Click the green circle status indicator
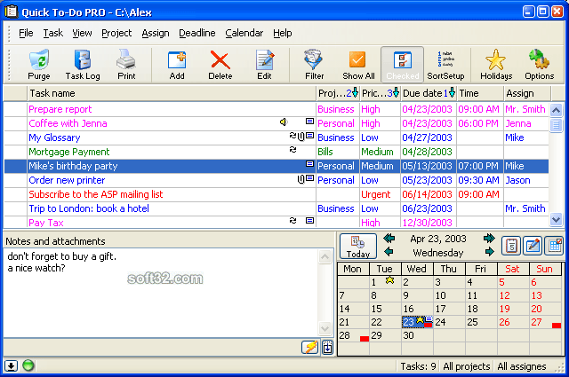Viewport: 569px width, 377px height. point(28,365)
